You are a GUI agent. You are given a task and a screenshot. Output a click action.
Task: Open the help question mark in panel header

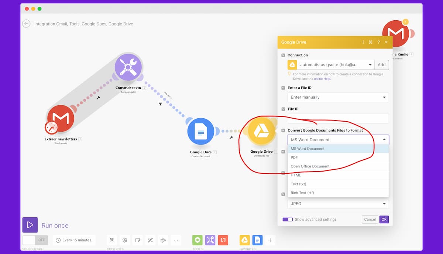tap(378, 42)
